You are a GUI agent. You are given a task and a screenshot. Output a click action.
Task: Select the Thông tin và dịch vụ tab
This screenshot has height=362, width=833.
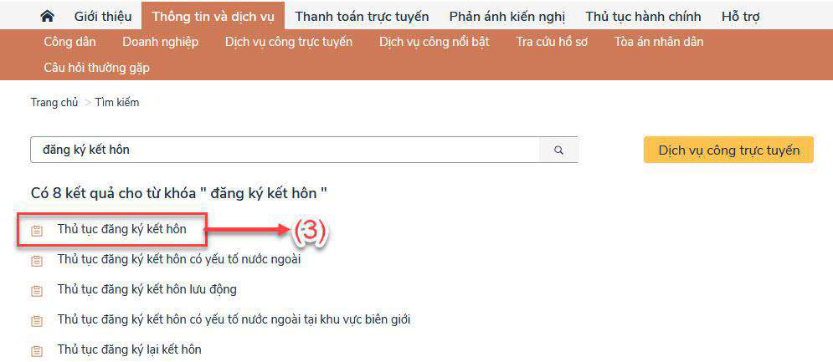(213, 17)
